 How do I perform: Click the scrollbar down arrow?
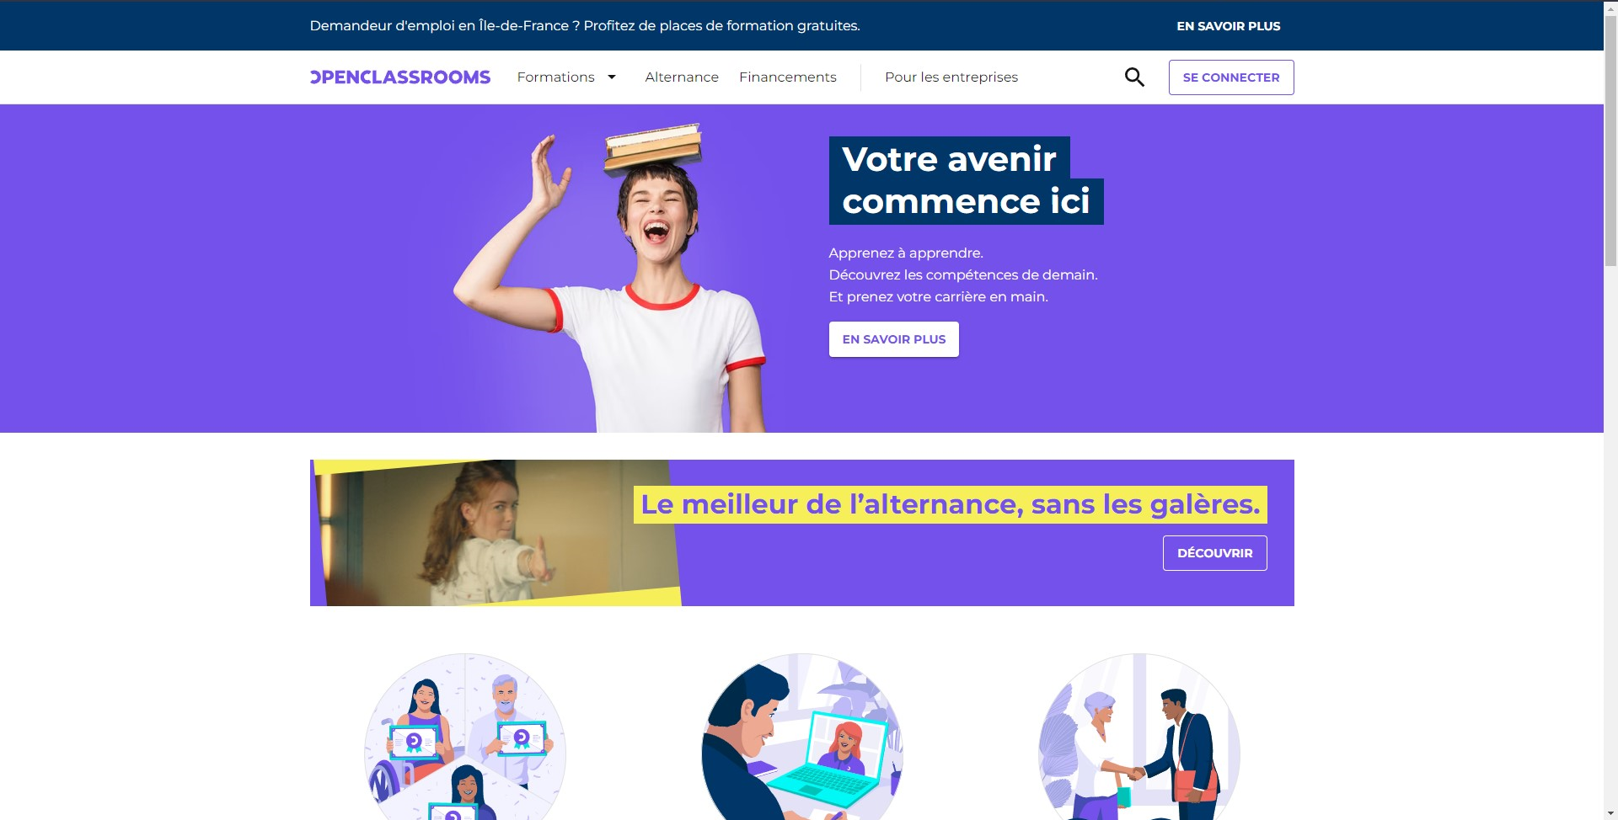[1610, 813]
